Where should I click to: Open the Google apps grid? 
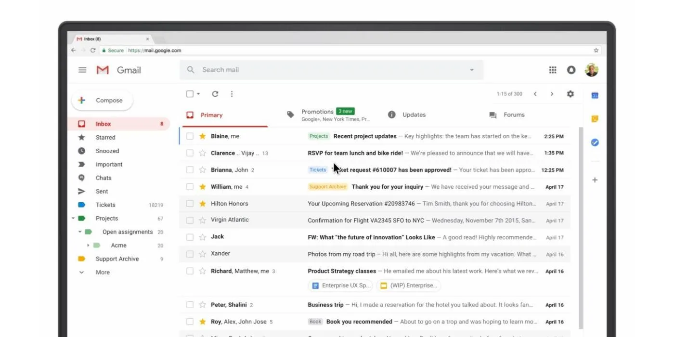pos(553,70)
